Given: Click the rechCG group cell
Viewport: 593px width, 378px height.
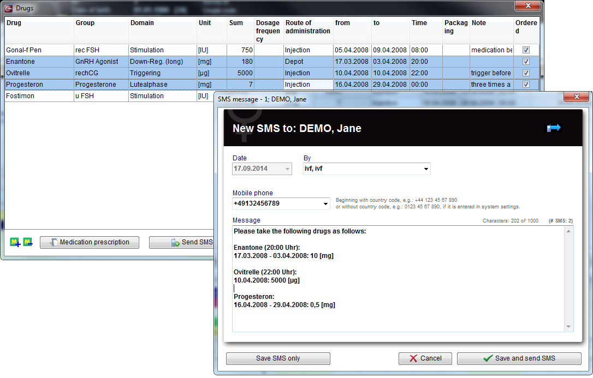Looking at the screenshot, I should [x=102, y=73].
